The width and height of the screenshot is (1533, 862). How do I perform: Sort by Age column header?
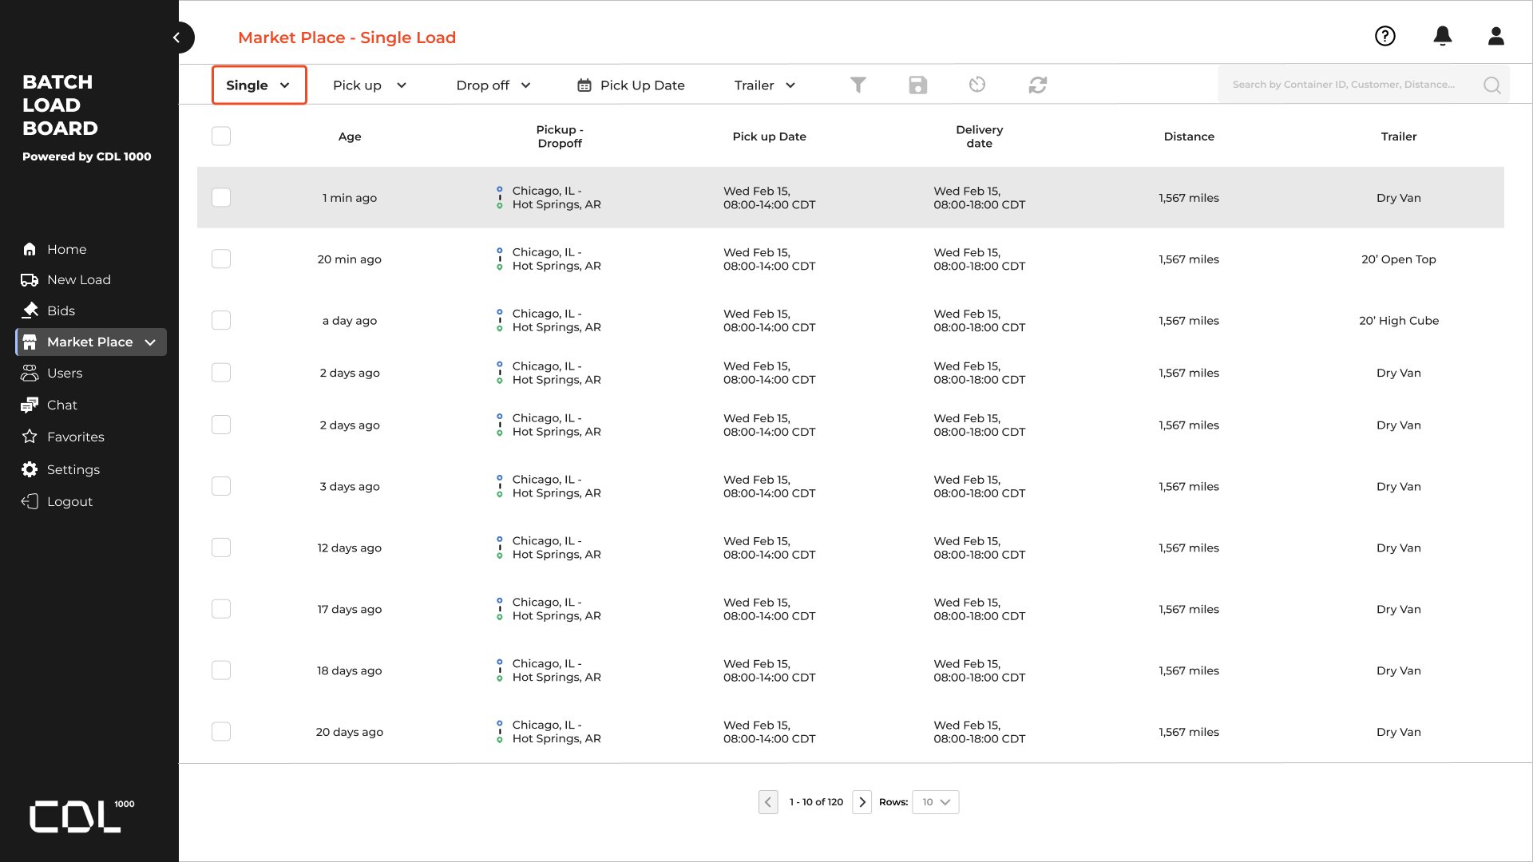(x=350, y=136)
